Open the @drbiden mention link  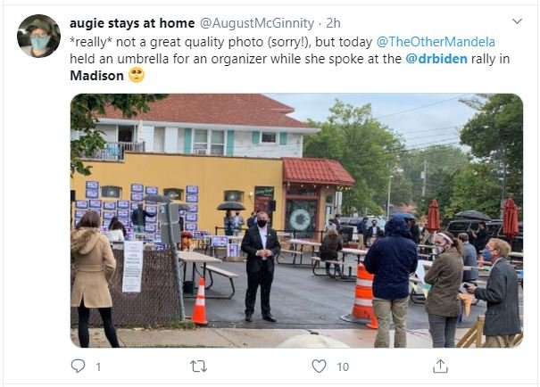[436, 59]
